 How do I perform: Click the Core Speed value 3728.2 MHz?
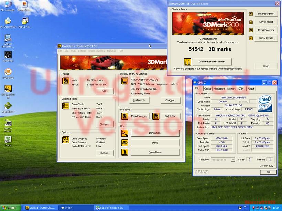point(221,138)
